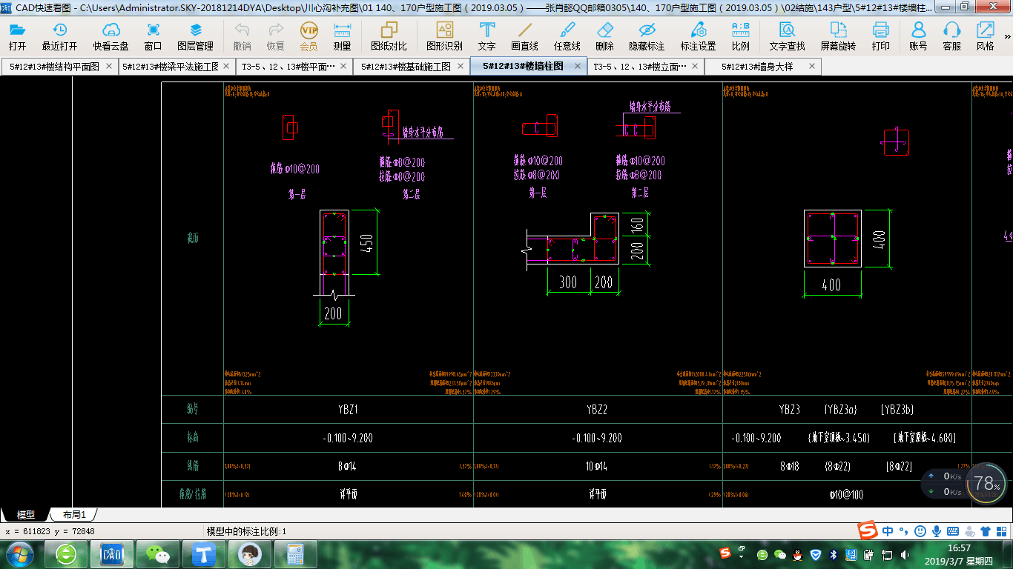Open 图纸对比 drawing comparison
This screenshot has width=1013, height=569.
[389, 36]
